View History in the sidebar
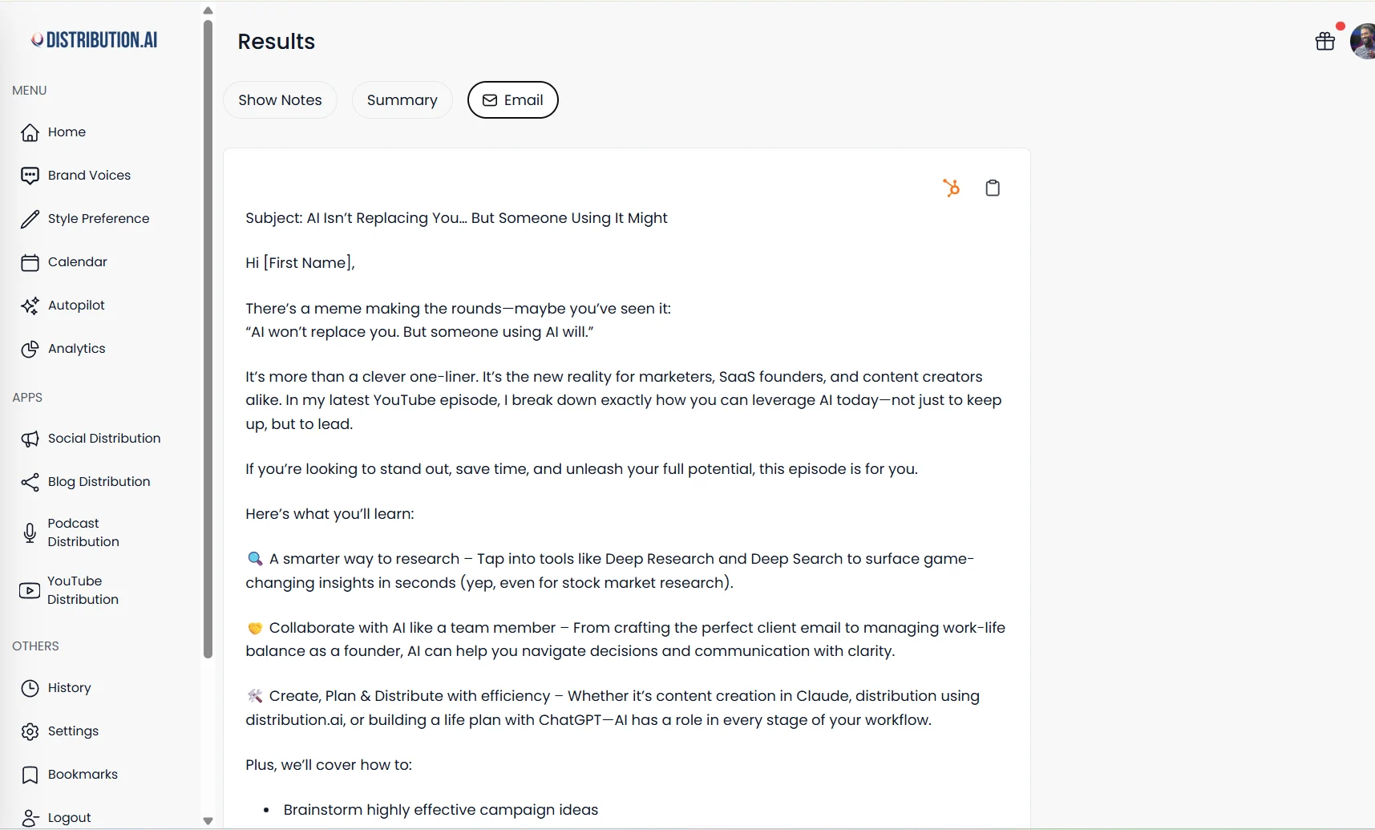 [x=69, y=688]
